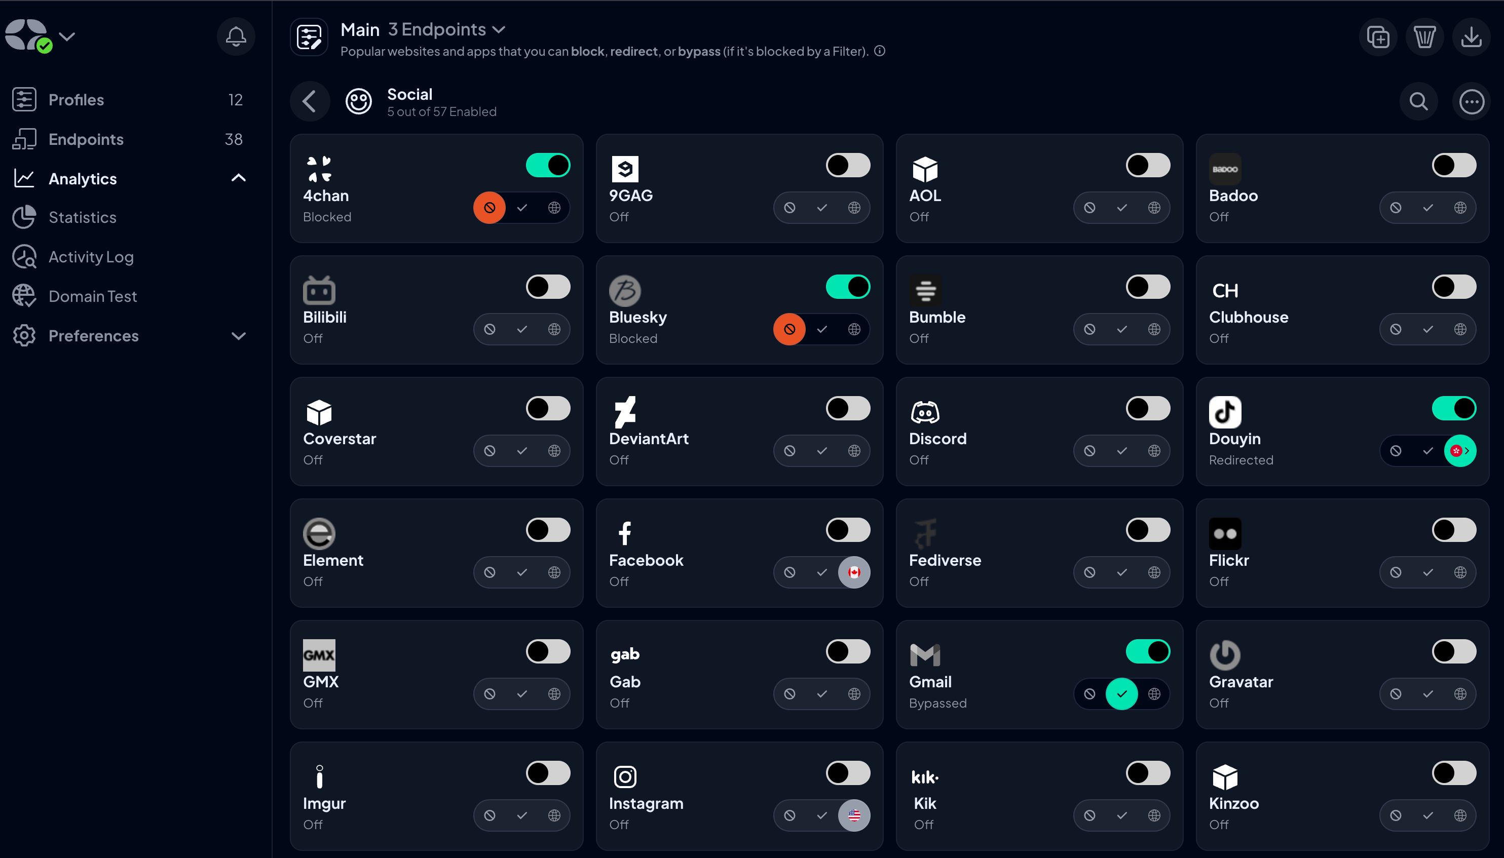Image resolution: width=1504 pixels, height=858 pixels.
Task: Turn on the Instagram toggle
Action: click(x=848, y=772)
